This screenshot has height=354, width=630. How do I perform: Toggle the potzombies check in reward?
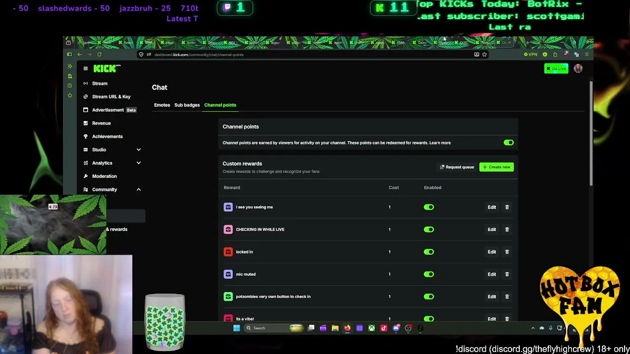coord(429,297)
